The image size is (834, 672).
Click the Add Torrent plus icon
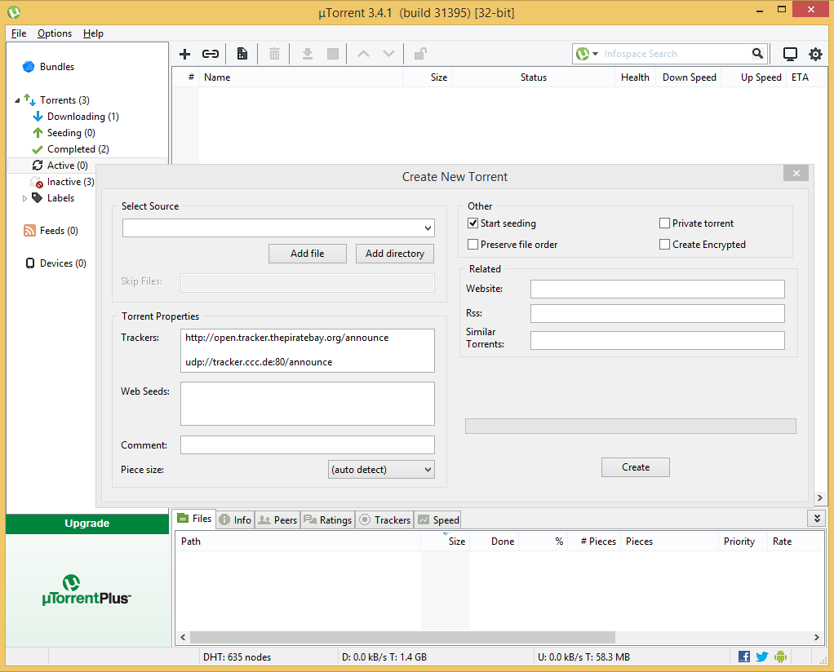(184, 54)
